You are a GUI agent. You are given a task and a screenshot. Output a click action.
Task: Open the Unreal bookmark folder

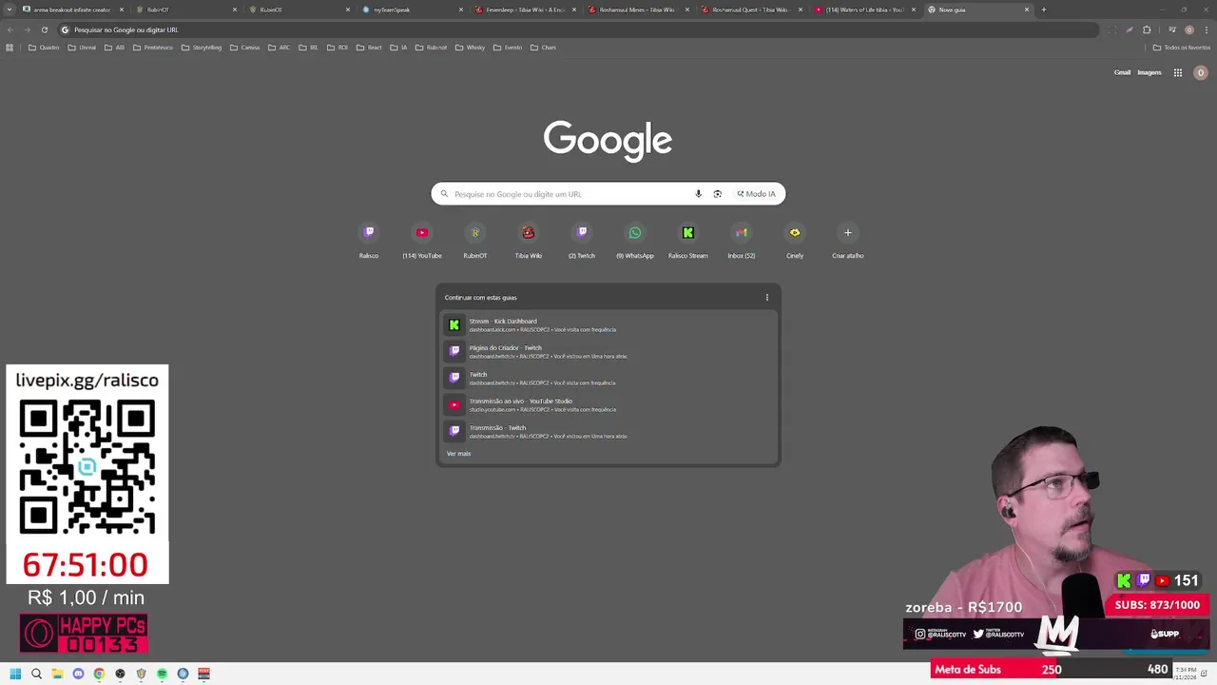tap(82, 48)
